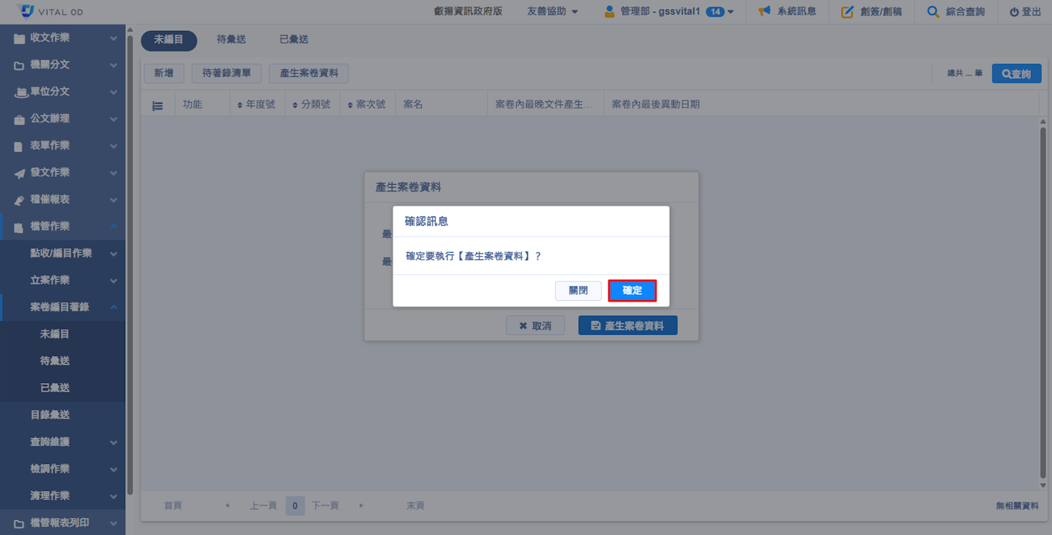Switch to the 待彙送 tab
1052x535 pixels.
[x=231, y=39]
